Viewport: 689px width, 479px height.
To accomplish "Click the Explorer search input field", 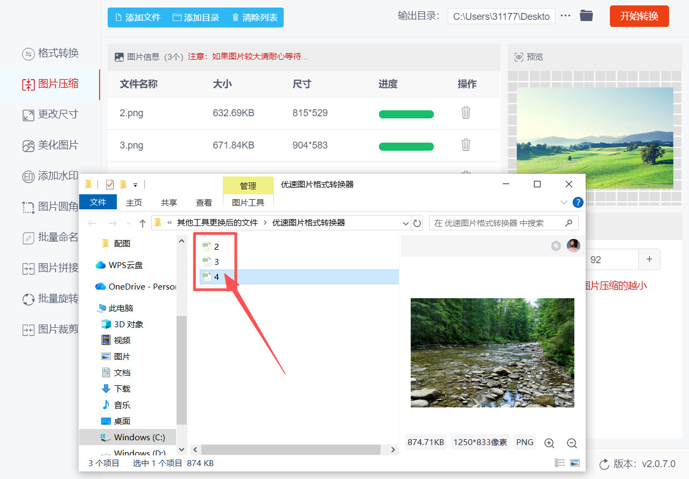I will pyautogui.click(x=504, y=223).
